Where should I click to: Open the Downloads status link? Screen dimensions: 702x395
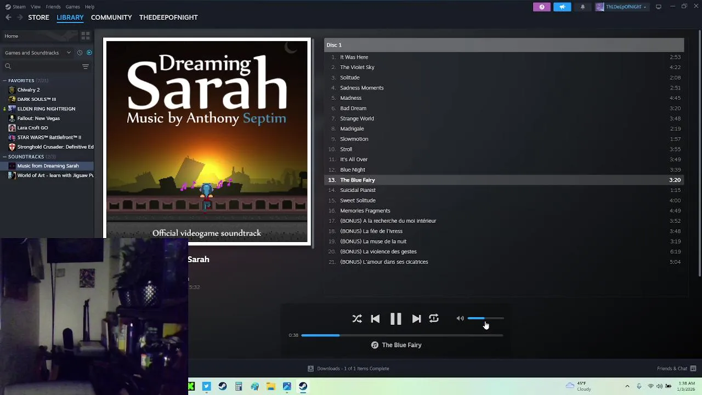click(x=348, y=369)
